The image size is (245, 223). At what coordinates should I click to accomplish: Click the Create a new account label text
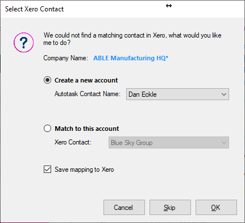86,80
